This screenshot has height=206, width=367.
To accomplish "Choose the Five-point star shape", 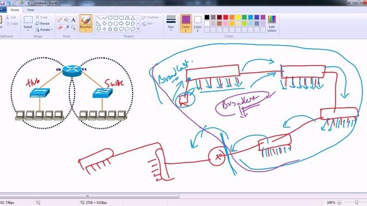I will coord(110,29).
